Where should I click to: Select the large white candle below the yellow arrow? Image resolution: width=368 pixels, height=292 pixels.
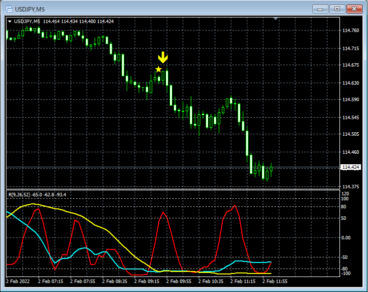tap(167, 78)
